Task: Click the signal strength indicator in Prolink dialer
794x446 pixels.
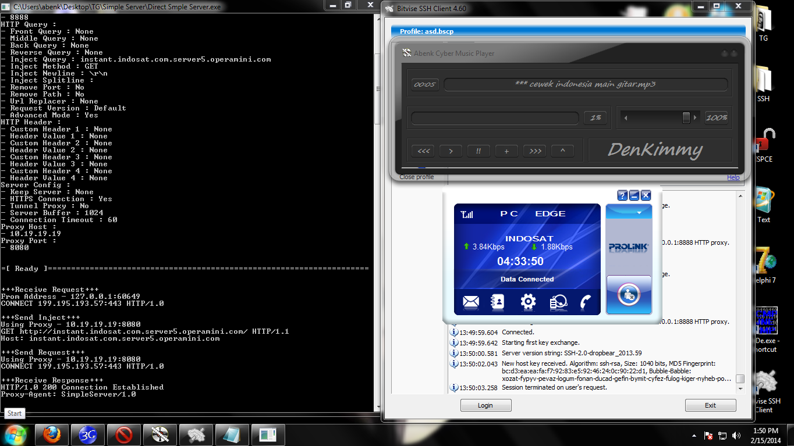Action: [467, 214]
